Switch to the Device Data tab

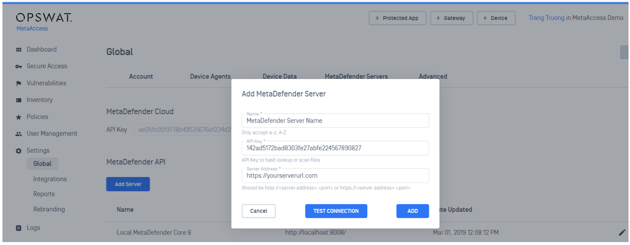[279, 77]
